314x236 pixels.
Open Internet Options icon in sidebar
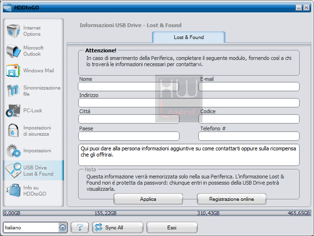point(13,31)
